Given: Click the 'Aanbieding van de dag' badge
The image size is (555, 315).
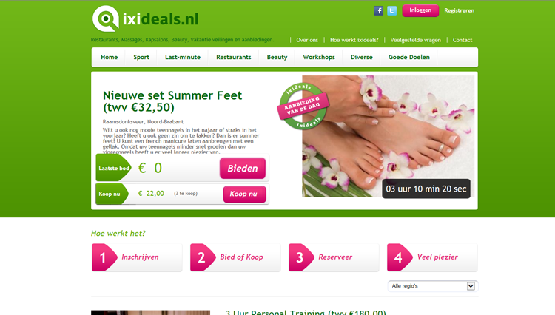Looking at the screenshot, I should point(303,106).
